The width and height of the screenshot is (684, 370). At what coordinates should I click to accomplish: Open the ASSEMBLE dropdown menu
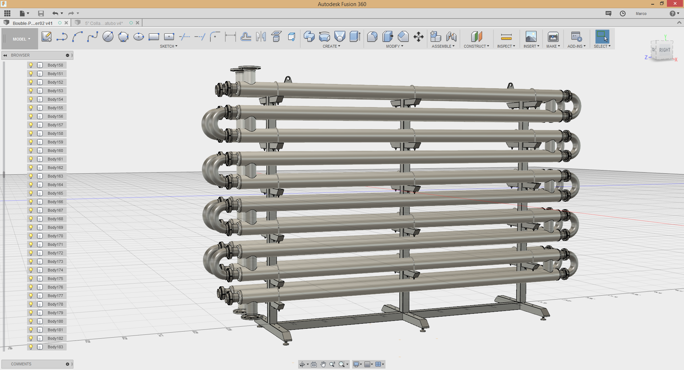tap(443, 46)
